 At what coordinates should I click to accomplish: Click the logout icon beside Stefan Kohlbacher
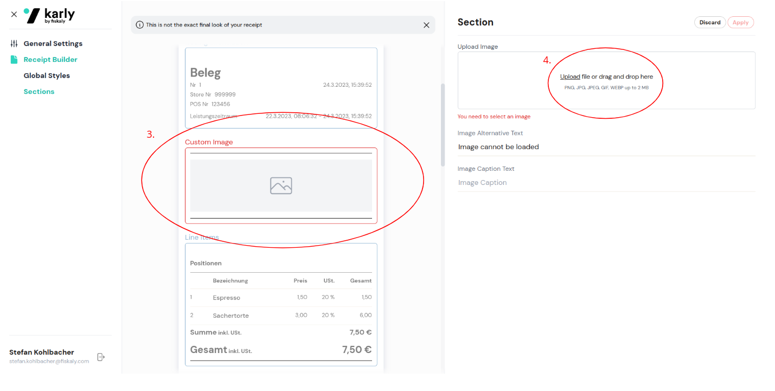coord(101,357)
